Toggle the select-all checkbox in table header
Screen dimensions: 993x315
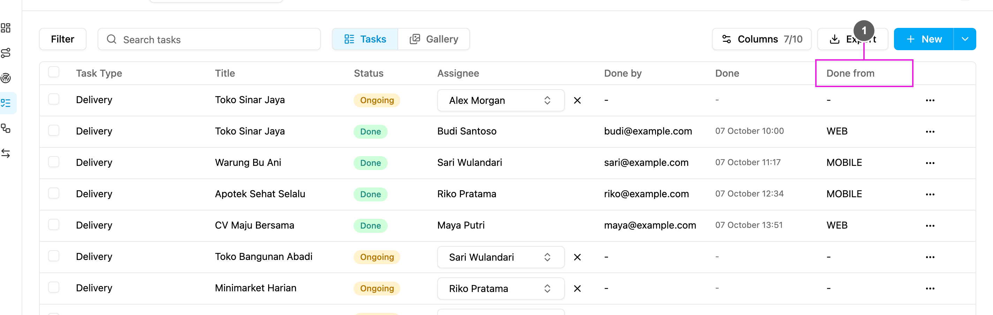[54, 72]
